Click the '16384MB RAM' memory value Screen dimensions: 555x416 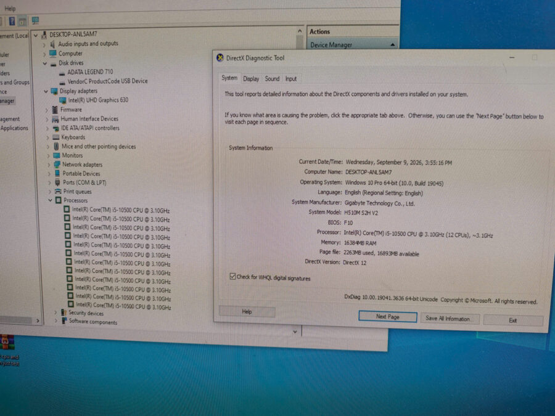(x=360, y=243)
